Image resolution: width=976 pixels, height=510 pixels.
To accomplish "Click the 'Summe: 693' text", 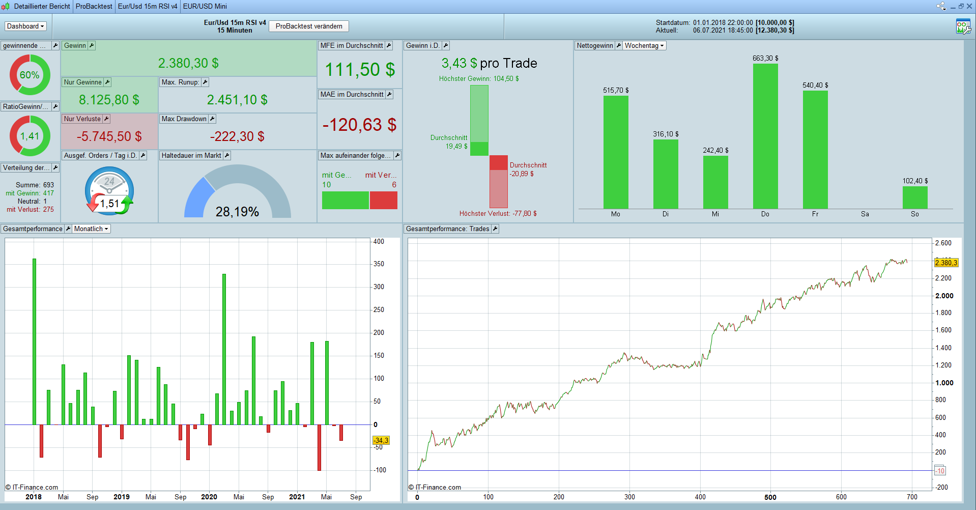I will pyautogui.click(x=35, y=185).
